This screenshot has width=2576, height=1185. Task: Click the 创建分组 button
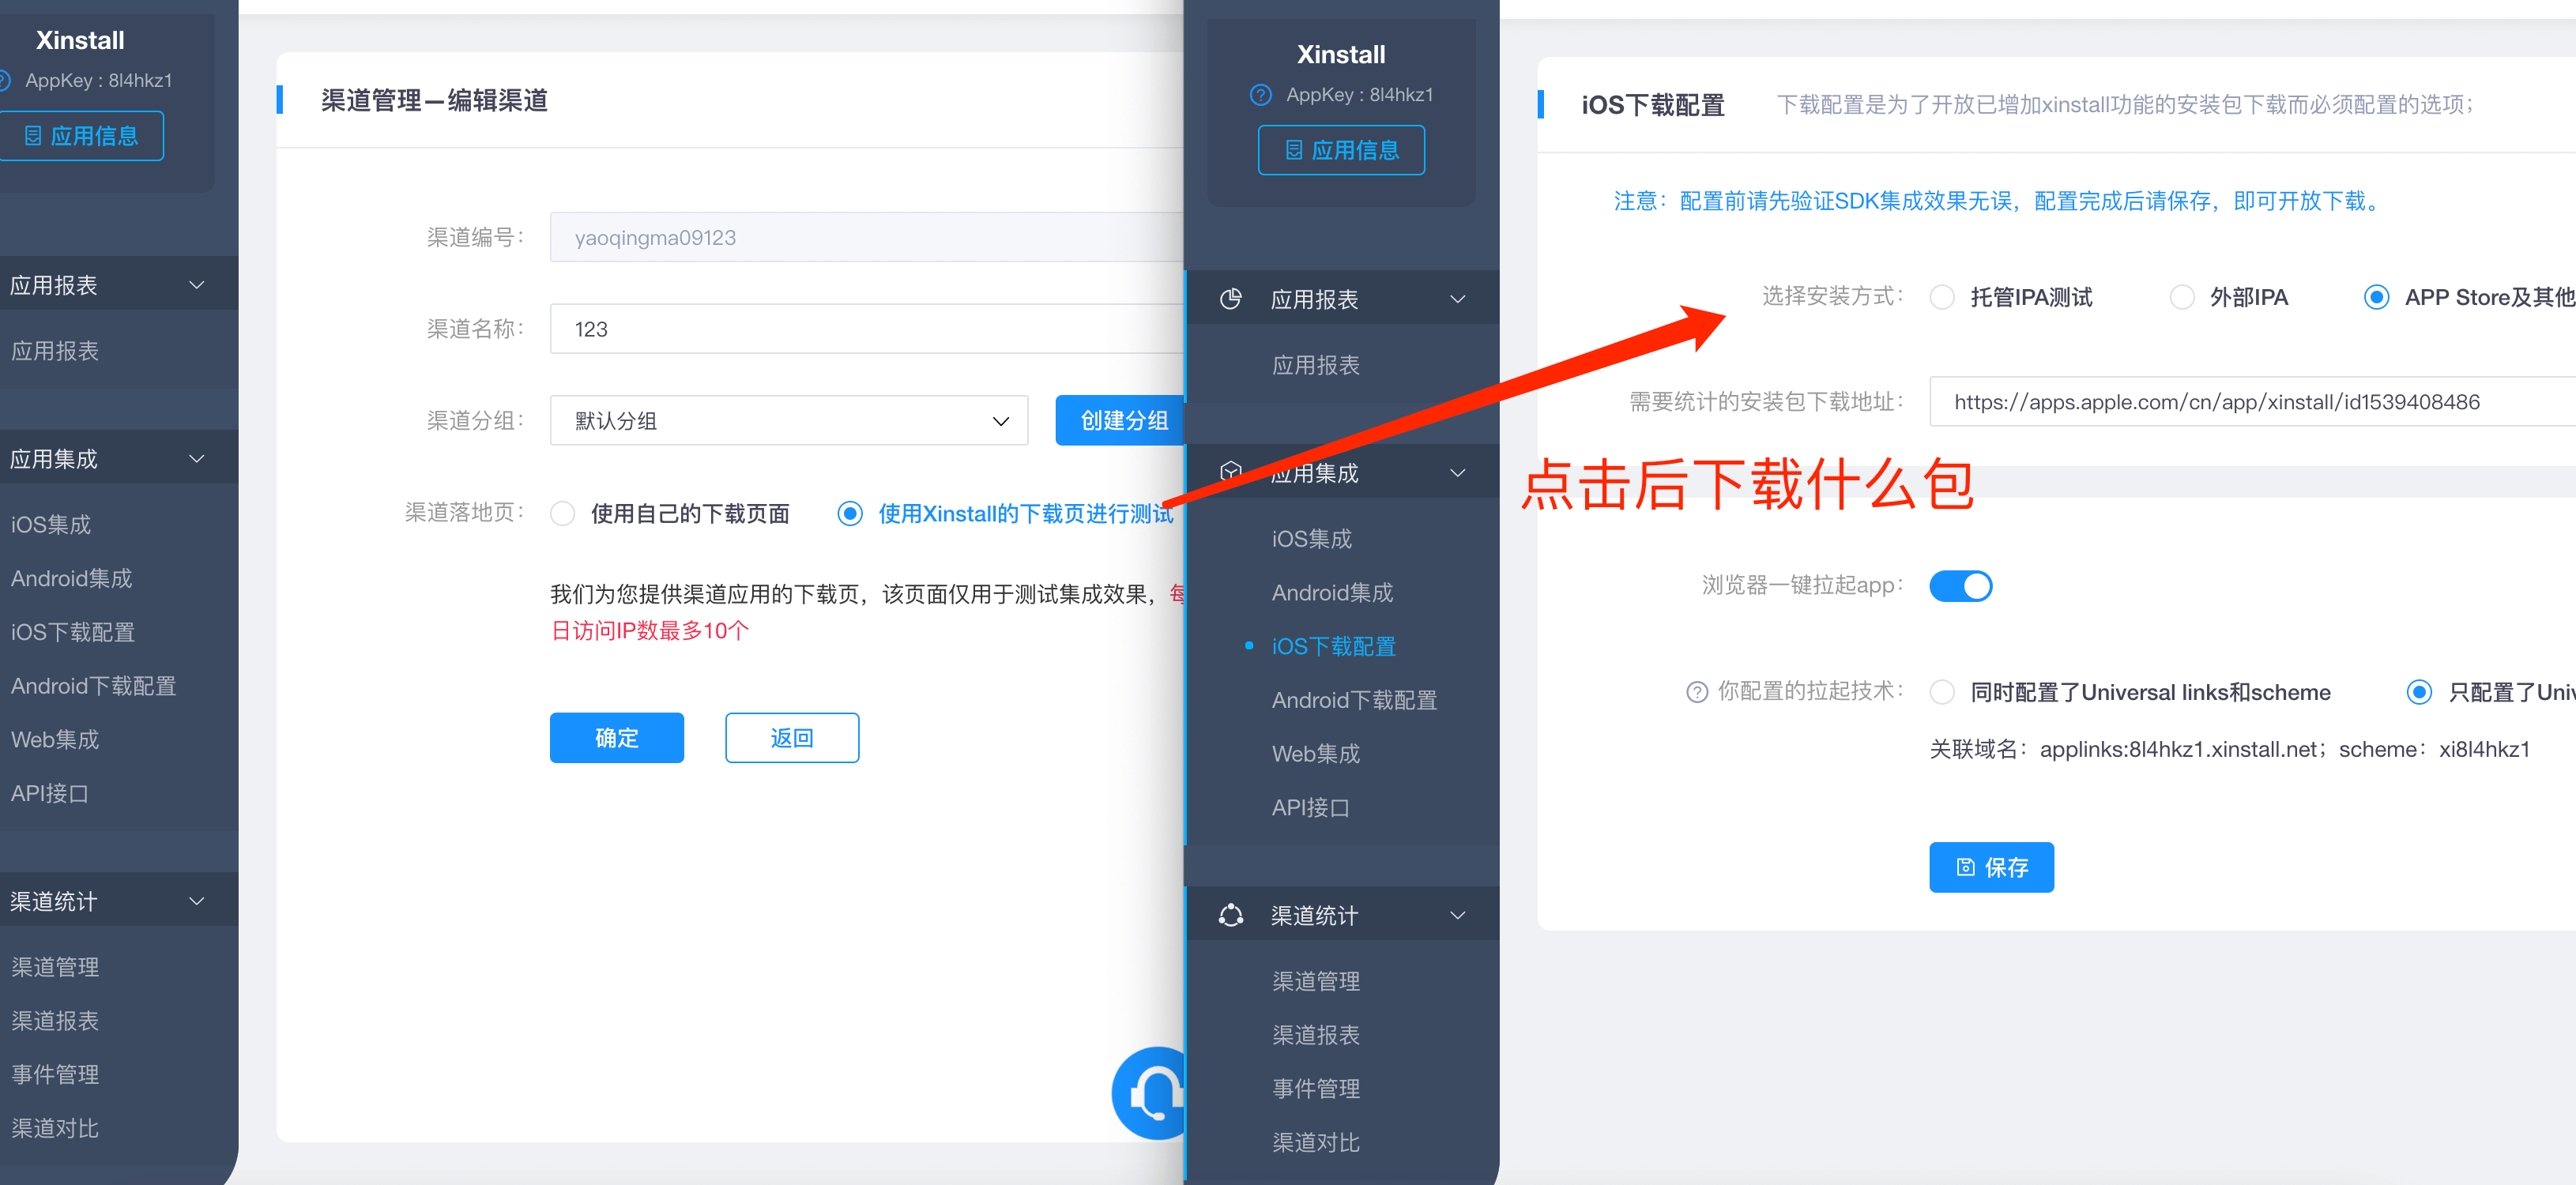pyautogui.click(x=1120, y=421)
